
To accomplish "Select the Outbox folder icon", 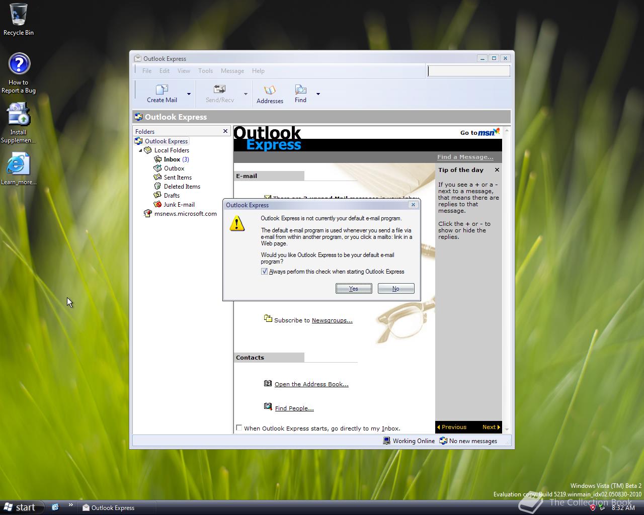I will click(158, 168).
